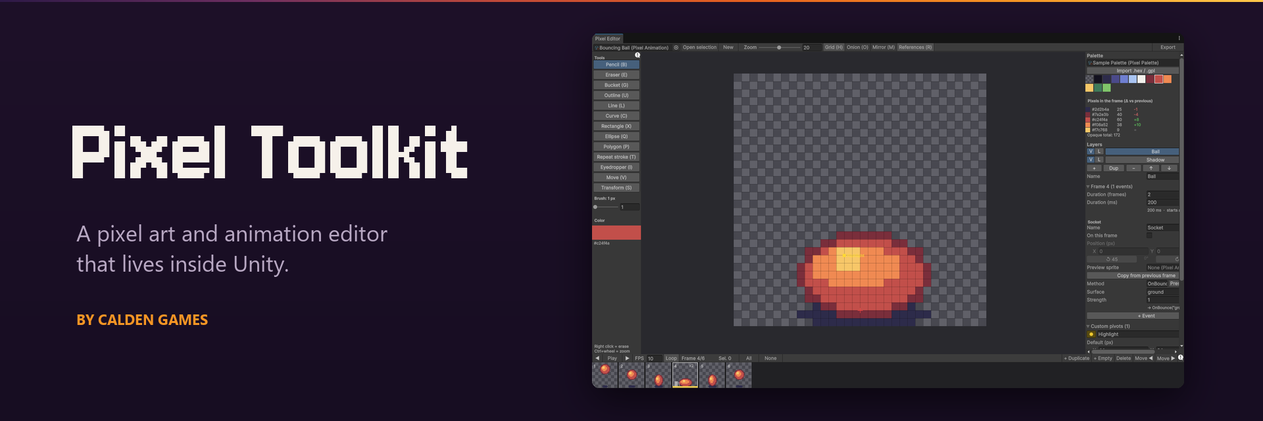Click the New button in toolbar
The height and width of the screenshot is (421, 1263).
click(x=728, y=47)
